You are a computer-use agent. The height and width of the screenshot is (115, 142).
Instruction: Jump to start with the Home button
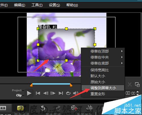click(38, 93)
